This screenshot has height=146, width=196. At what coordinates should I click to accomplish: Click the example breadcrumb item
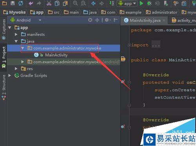(131, 12)
